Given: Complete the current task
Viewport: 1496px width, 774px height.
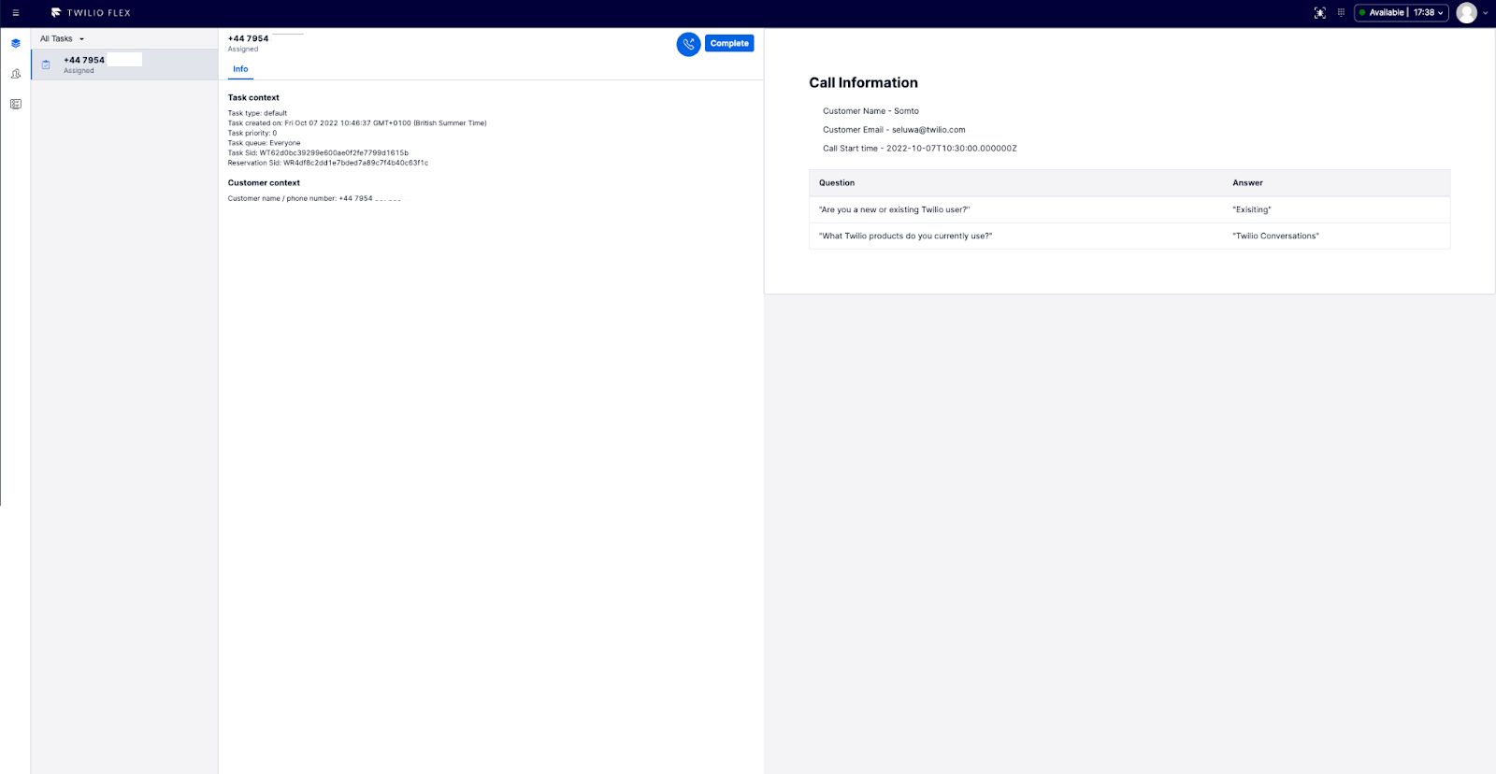Looking at the screenshot, I should click(729, 43).
